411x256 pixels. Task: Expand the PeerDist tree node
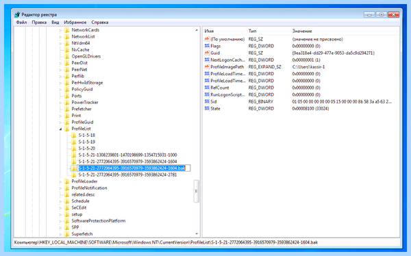pyautogui.click(x=60, y=63)
